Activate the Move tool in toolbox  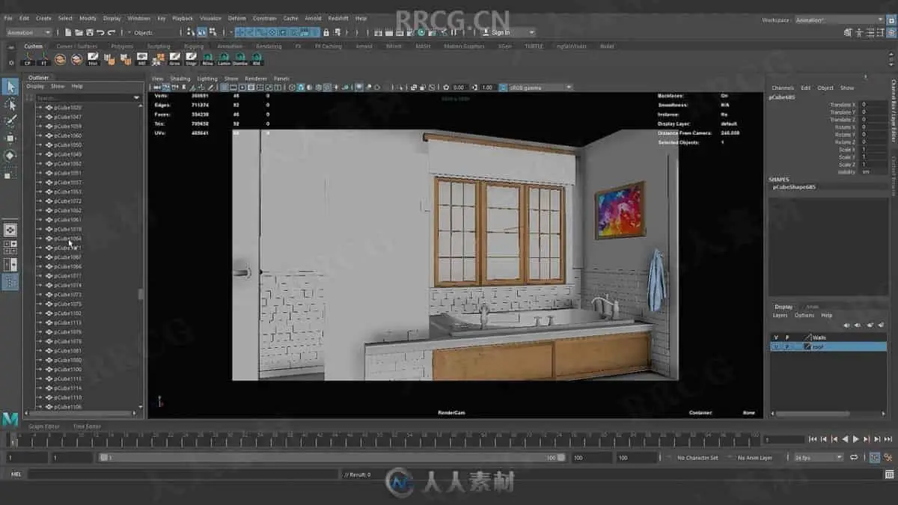10,138
